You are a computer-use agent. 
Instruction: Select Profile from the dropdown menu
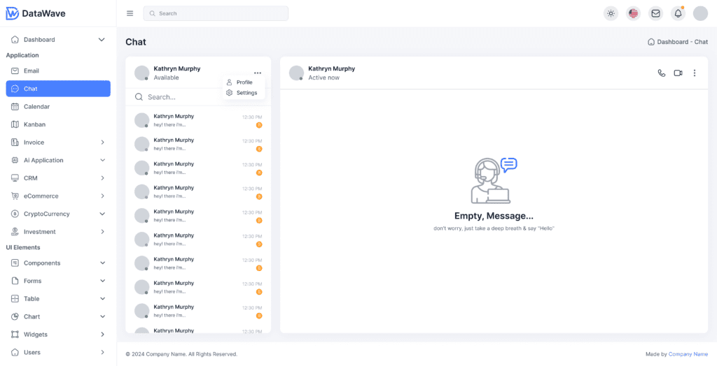(244, 82)
